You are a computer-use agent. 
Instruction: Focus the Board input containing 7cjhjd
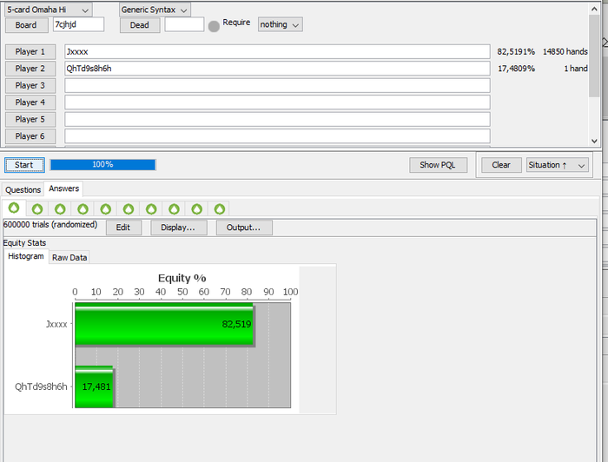pyautogui.click(x=79, y=24)
